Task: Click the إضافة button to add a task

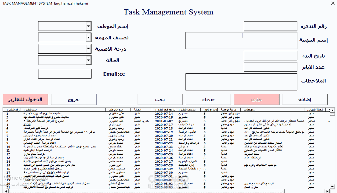Action: pos(305,99)
